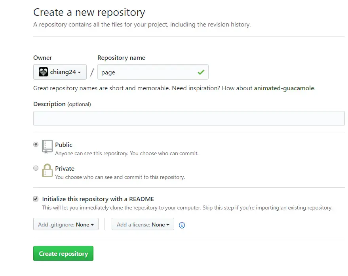348x276 pixels.
Task: Select the Public radio button
Action: (x=36, y=145)
